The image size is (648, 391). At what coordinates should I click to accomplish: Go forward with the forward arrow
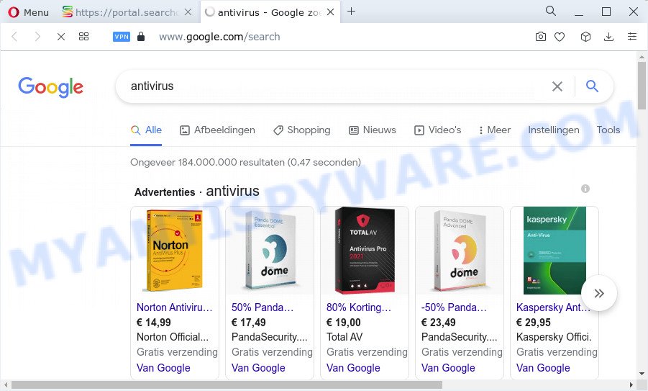click(37, 37)
